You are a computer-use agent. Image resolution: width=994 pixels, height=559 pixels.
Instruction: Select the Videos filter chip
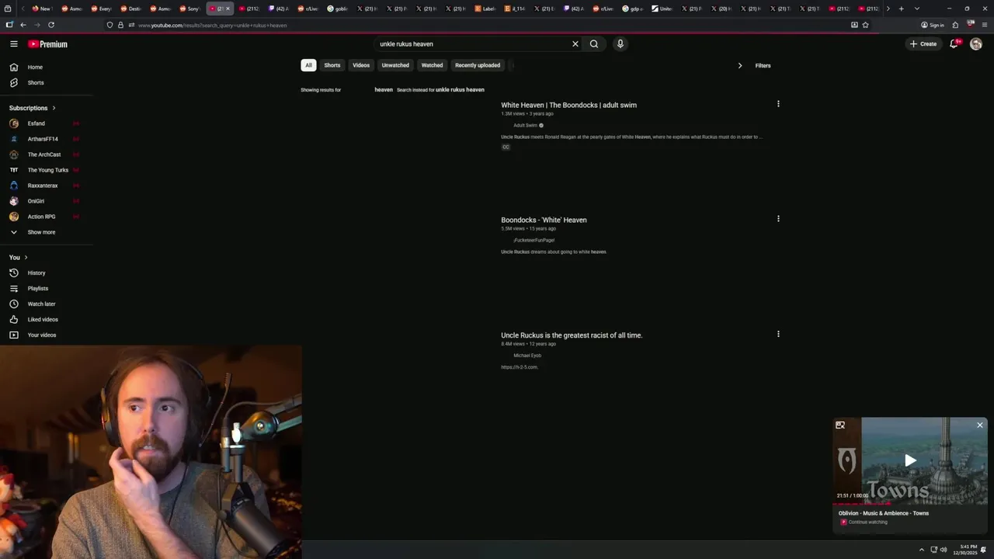pyautogui.click(x=361, y=65)
